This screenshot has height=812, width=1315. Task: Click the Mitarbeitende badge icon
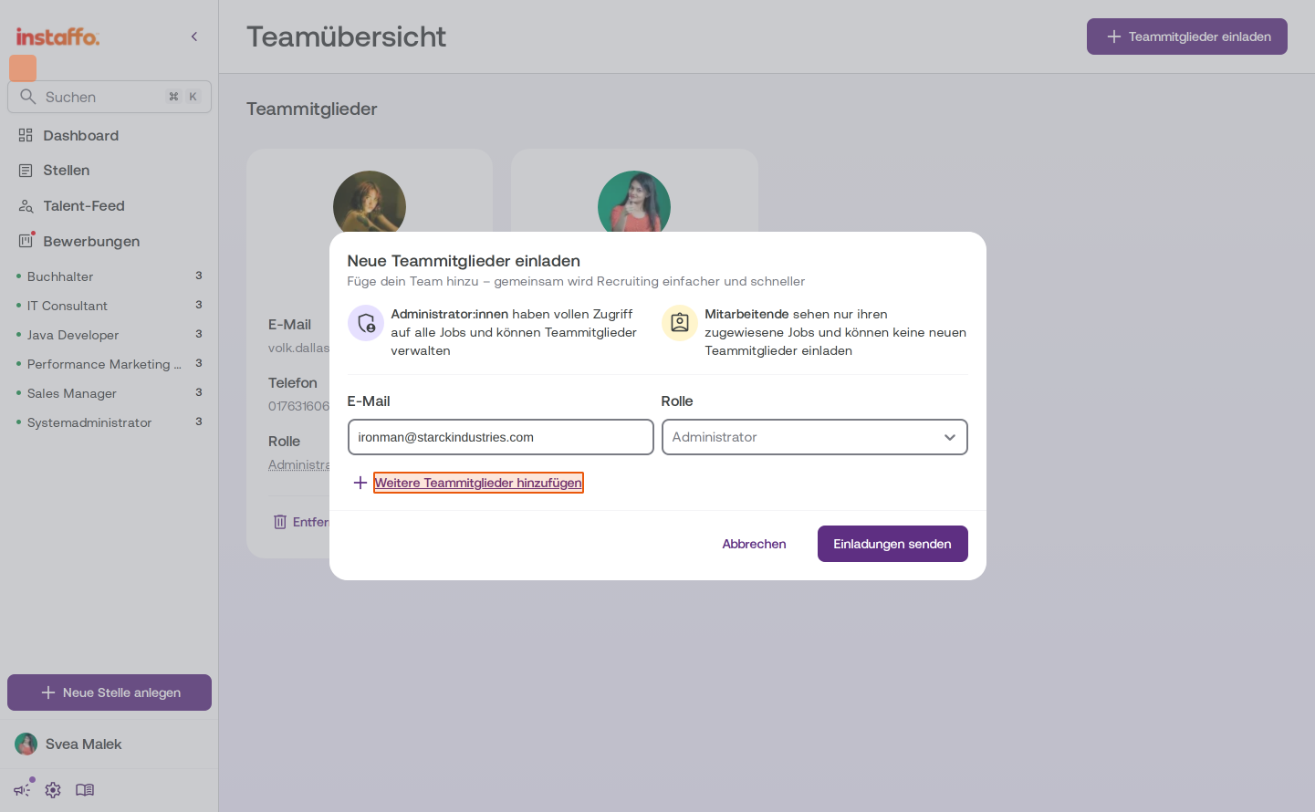click(x=680, y=323)
